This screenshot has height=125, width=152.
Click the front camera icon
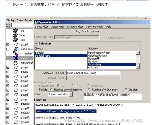click(x=16, y=35)
